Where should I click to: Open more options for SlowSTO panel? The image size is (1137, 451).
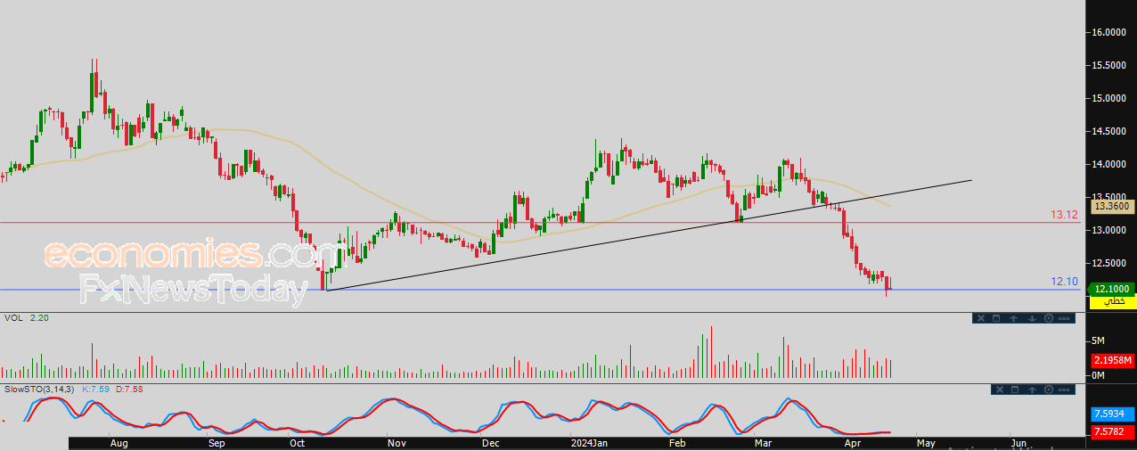pyautogui.click(x=1064, y=389)
